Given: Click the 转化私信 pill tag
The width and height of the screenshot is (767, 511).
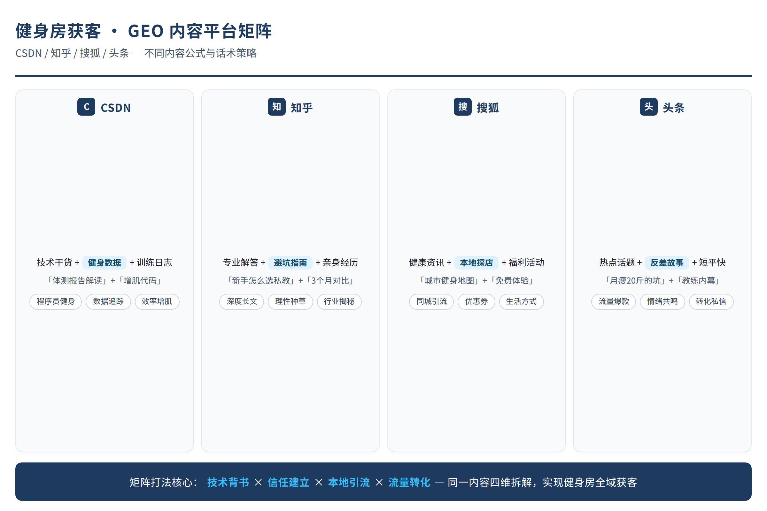Looking at the screenshot, I should click(x=711, y=301).
